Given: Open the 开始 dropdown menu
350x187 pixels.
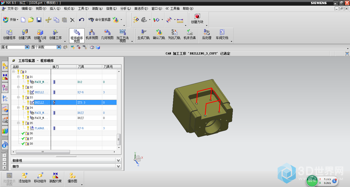Looking at the screenshot, I should (11, 20).
